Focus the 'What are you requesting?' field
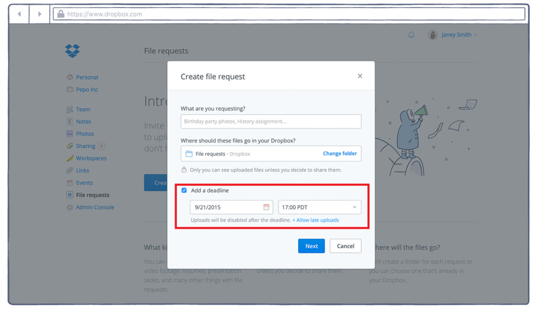The width and height of the screenshot is (541, 314). [x=271, y=121]
